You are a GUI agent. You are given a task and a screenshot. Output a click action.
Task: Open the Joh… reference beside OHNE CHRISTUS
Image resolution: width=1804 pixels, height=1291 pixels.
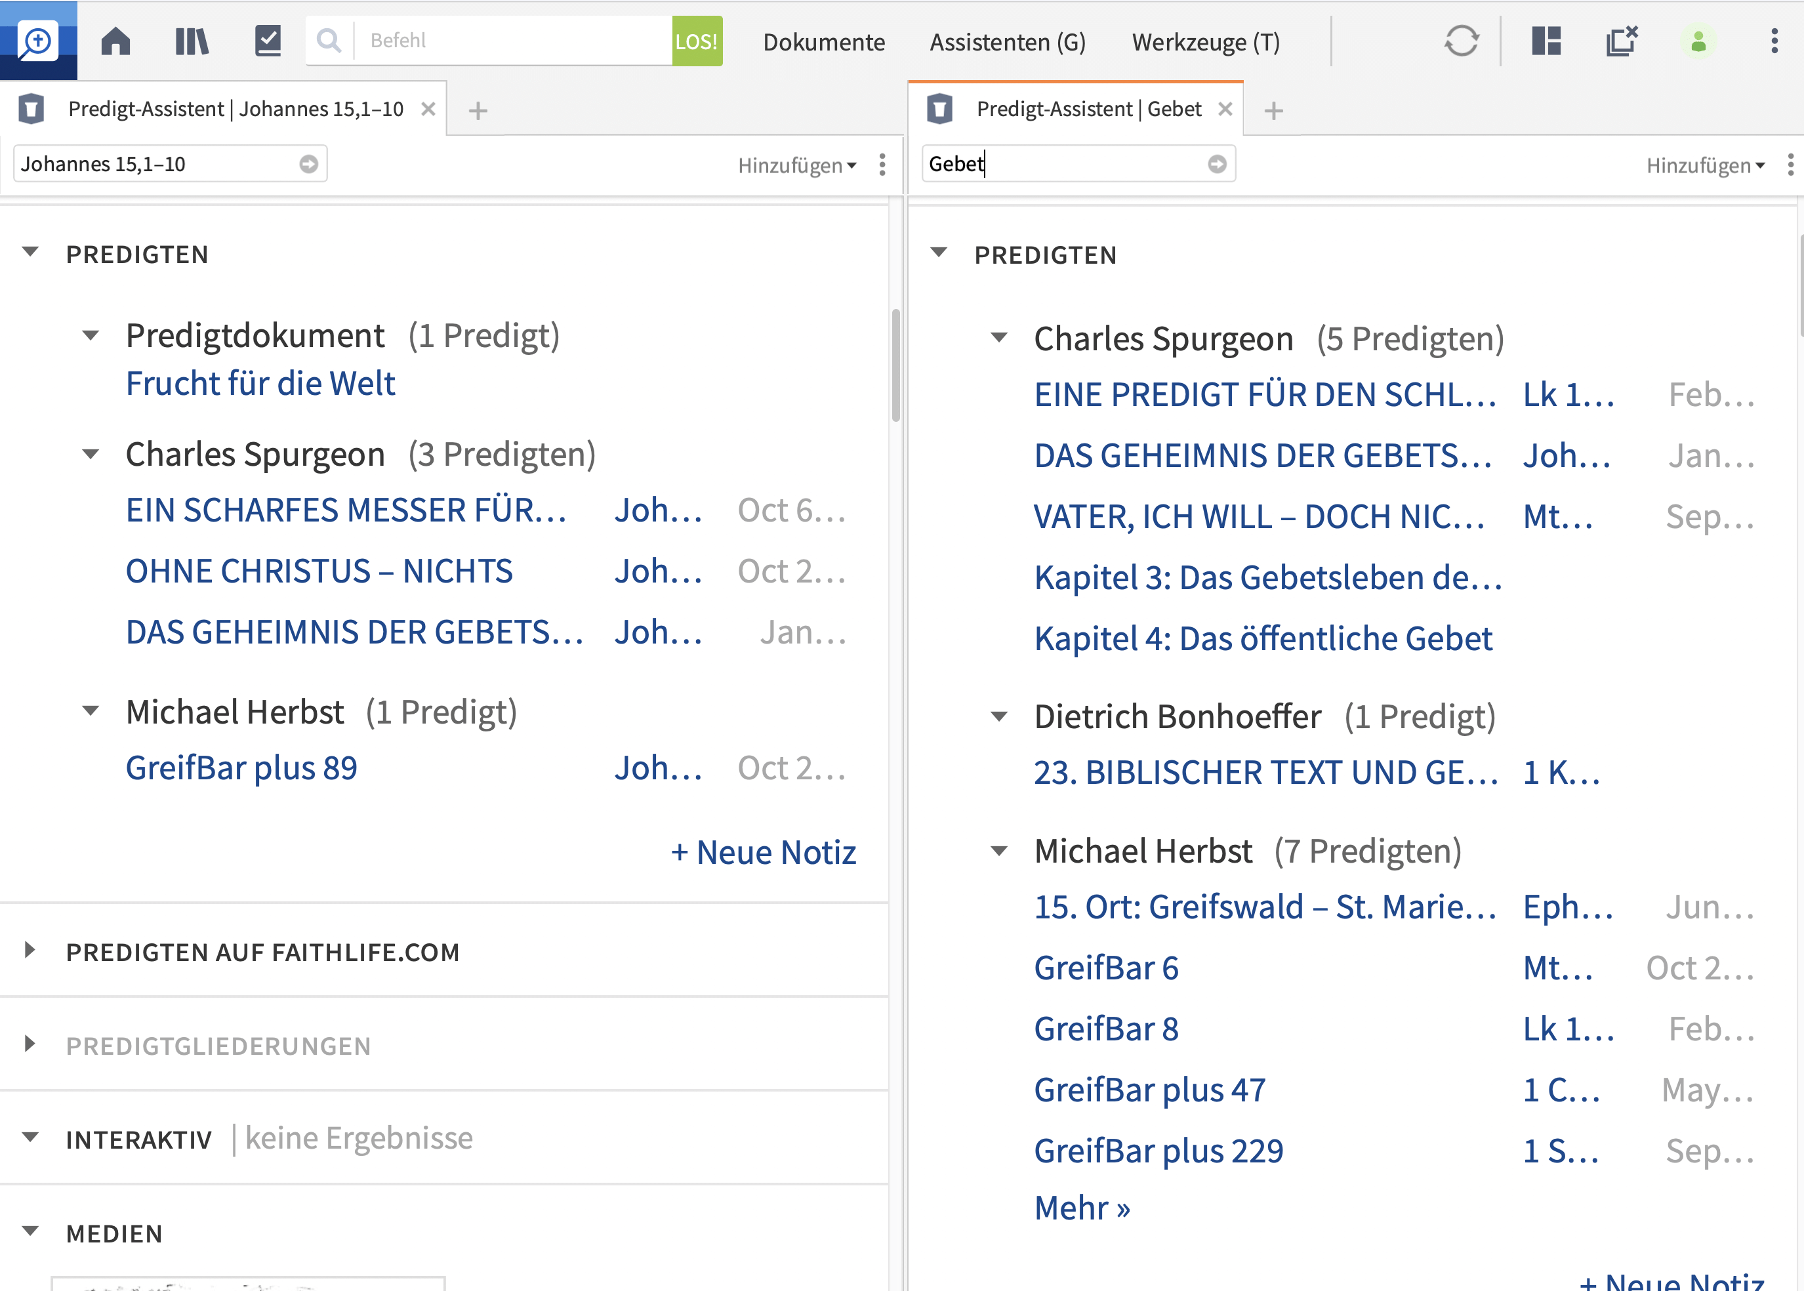click(659, 571)
